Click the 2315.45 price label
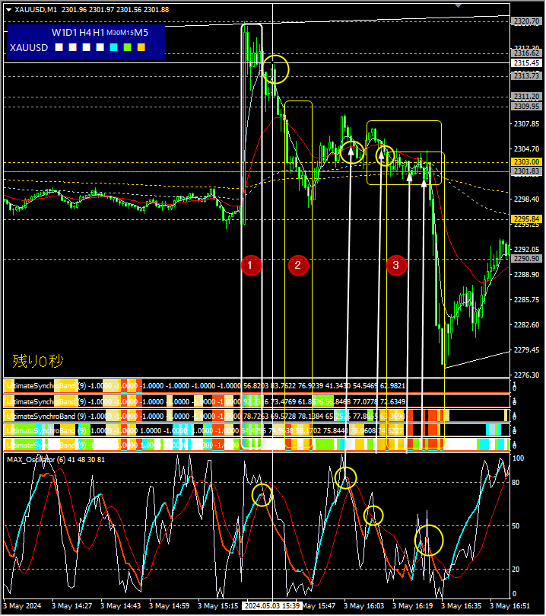Screen dimensions: 546x616 coord(526,63)
